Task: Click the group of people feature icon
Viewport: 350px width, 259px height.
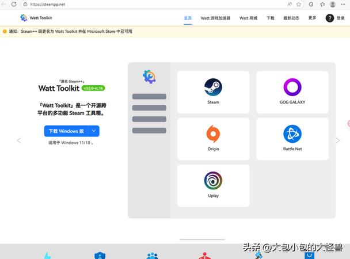Action: click(x=152, y=256)
